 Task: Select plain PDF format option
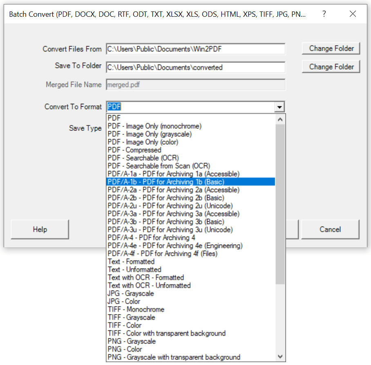tap(191, 118)
